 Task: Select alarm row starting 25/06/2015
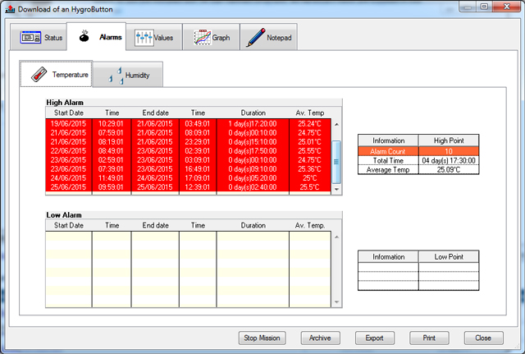coord(188,187)
